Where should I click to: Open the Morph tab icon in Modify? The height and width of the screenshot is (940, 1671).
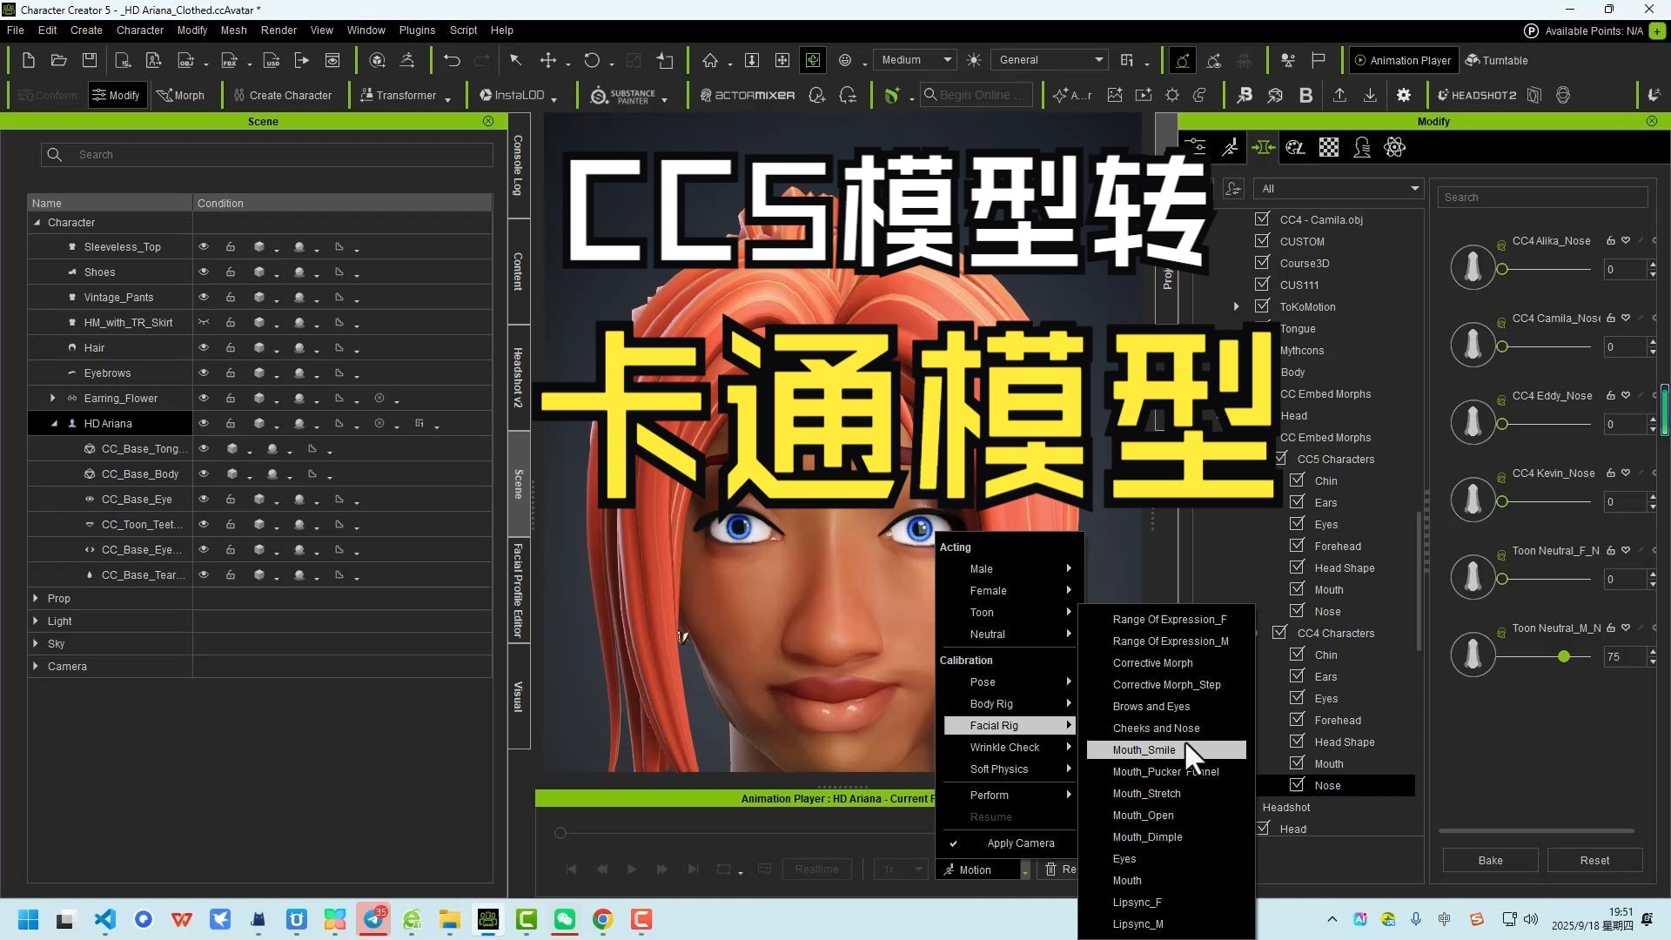pos(1263,147)
